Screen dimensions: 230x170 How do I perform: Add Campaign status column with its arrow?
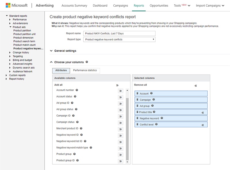pyautogui.click(x=120, y=123)
